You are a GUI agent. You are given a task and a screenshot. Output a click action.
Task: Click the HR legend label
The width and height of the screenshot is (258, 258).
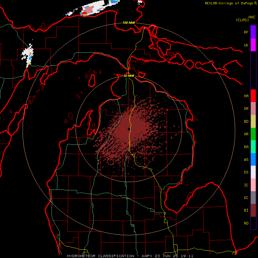pos(246,134)
